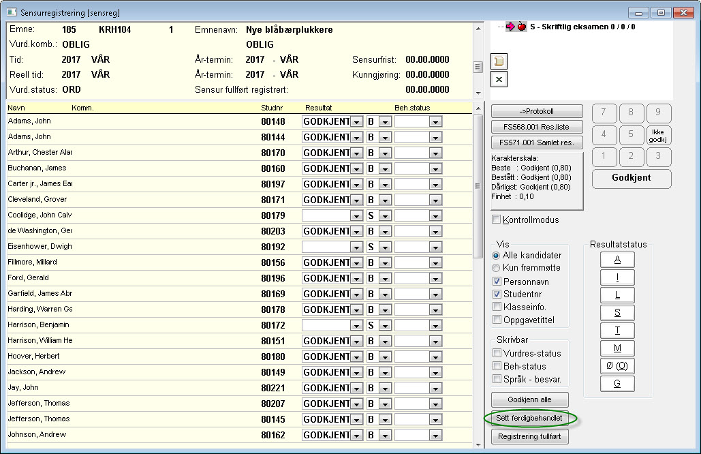701x454 pixels.
Task: Select the Cleveland, Grover row name
Action: click(x=37, y=200)
